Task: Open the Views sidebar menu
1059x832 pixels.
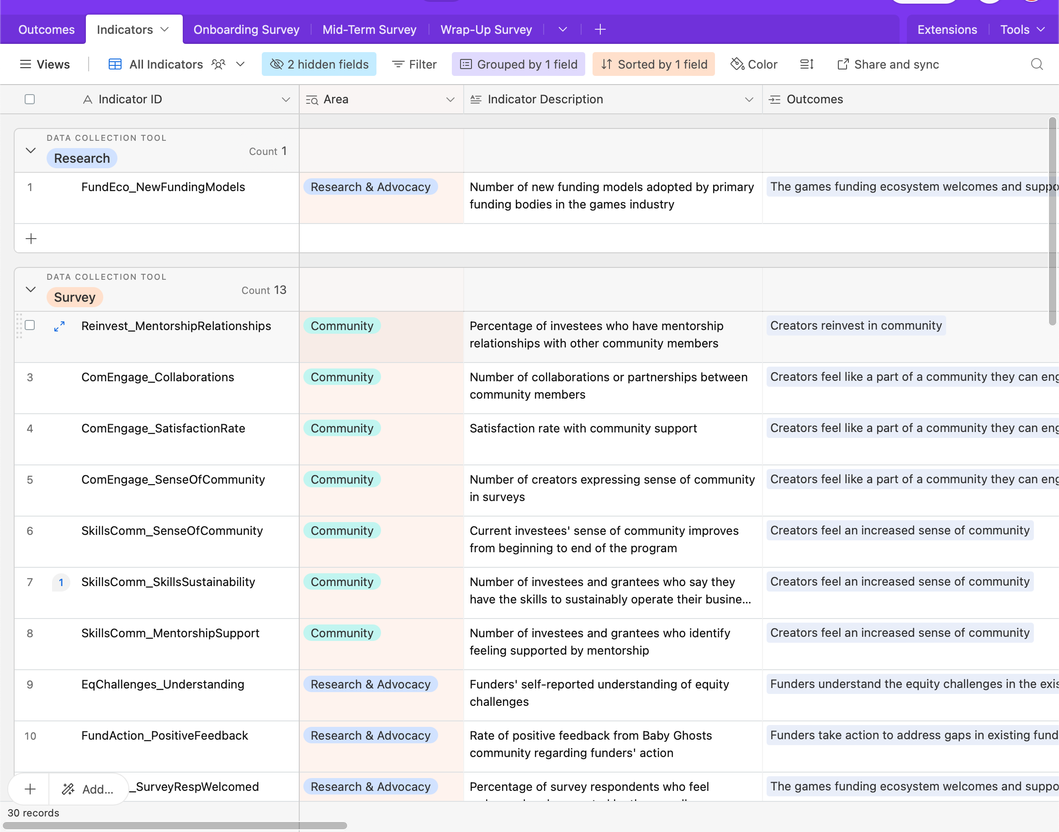Action: pyautogui.click(x=45, y=64)
